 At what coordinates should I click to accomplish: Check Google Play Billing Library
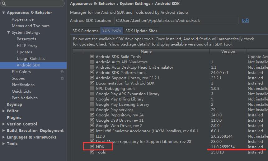pos(92,99)
